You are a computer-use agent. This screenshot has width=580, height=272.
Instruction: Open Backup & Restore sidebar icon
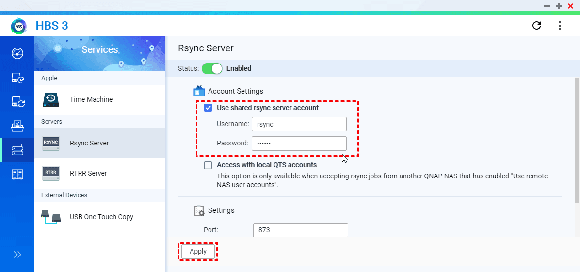pos(17,78)
